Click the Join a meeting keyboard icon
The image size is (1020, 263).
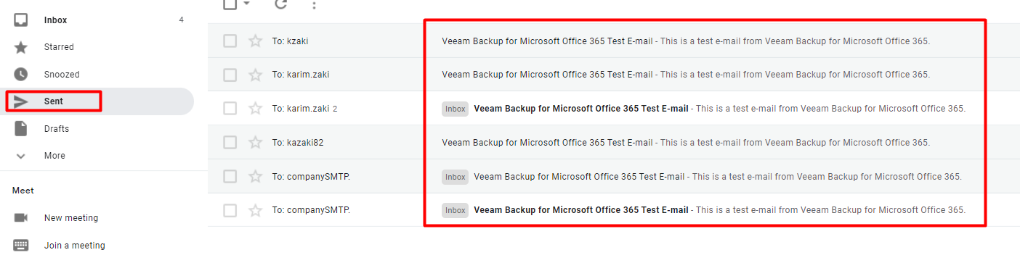click(x=21, y=245)
